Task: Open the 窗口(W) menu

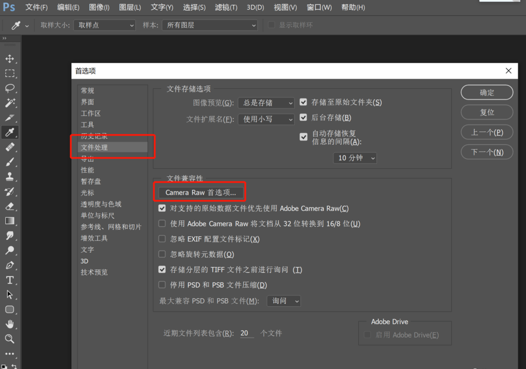Action: pos(319,7)
